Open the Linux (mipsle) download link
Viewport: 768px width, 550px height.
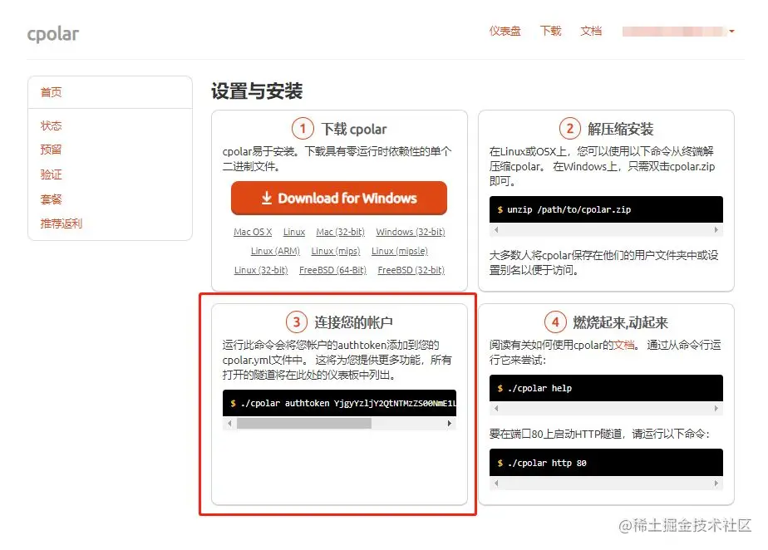400,251
